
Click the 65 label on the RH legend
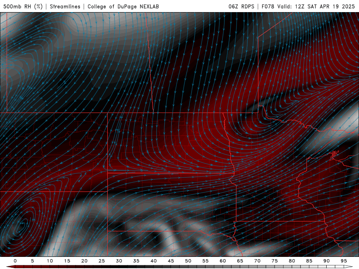tap(240, 261)
